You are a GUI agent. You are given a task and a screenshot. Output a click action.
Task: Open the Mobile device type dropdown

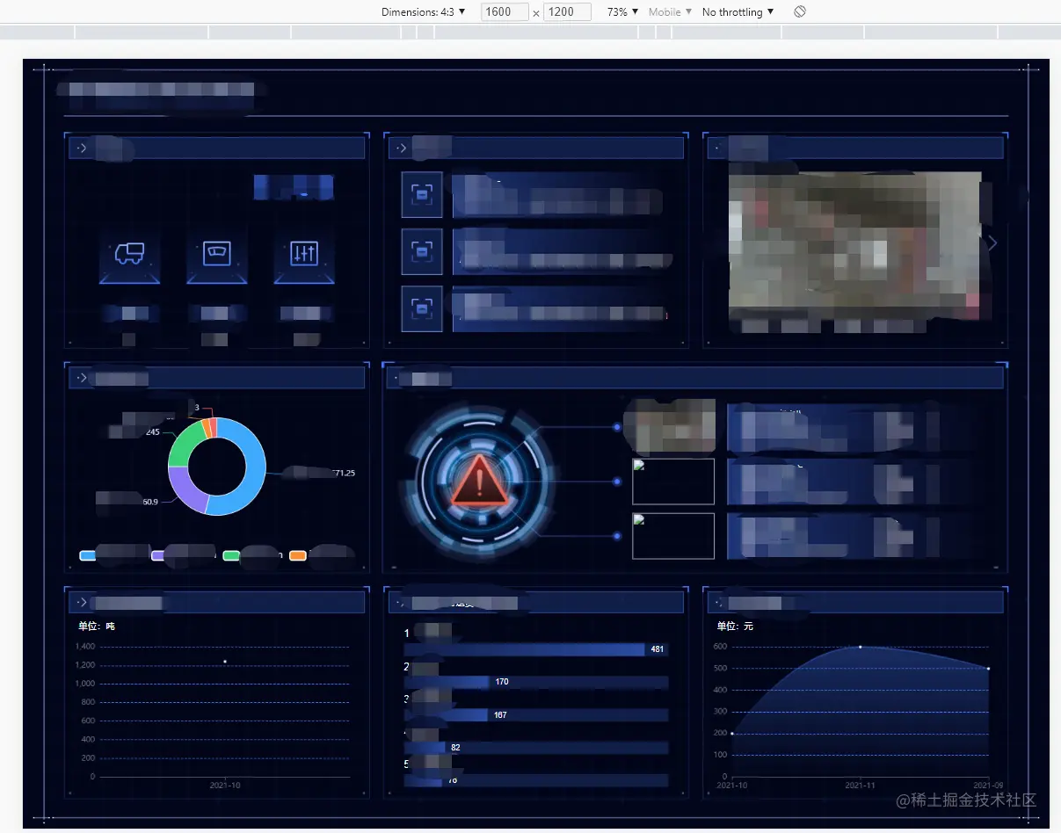(x=671, y=12)
